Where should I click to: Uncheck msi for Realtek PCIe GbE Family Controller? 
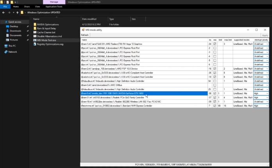pos(215,97)
